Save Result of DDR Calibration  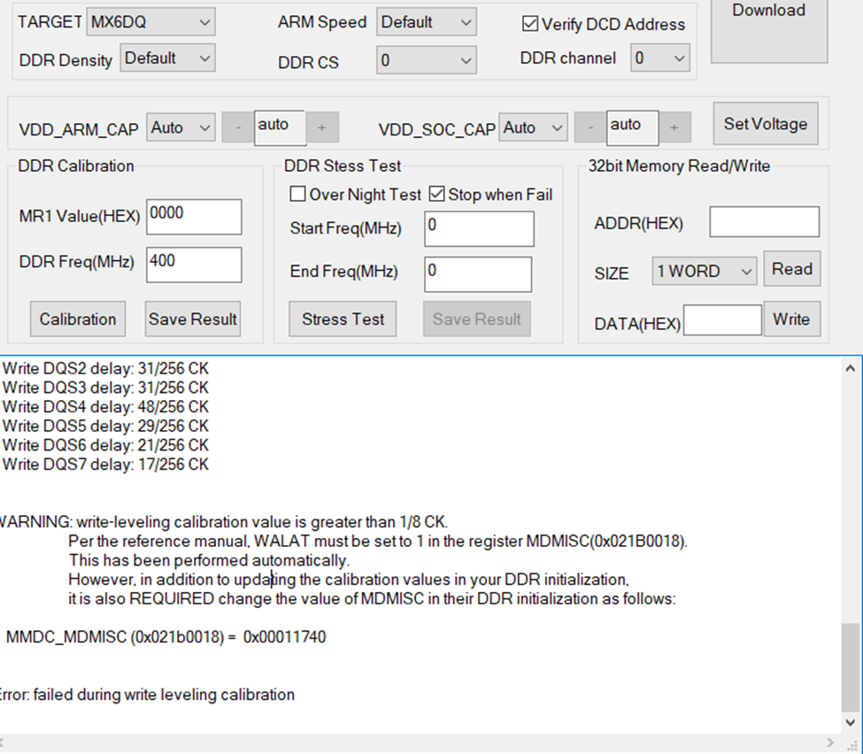[x=192, y=319]
